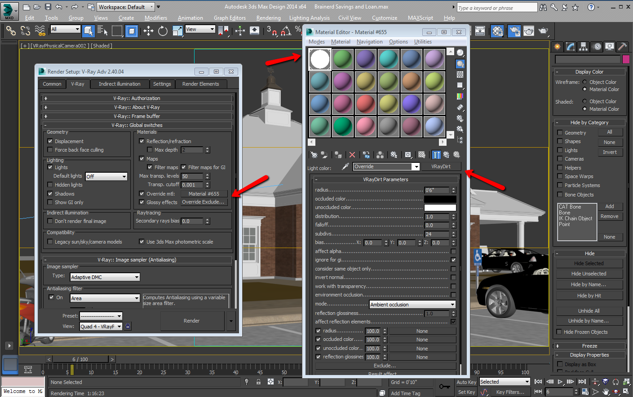Toggle Show End Result icon
The width and height of the screenshot is (633, 397).
tap(436, 155)
